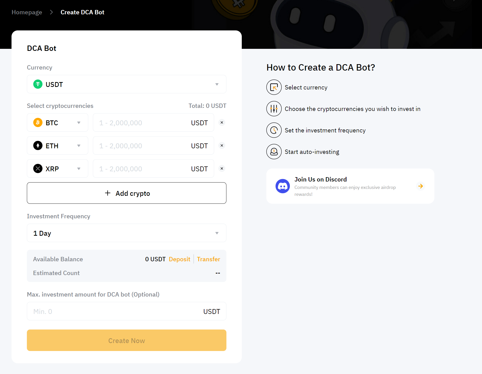The width and height of the screenshot is (482, 374).
Task: Click the investment frequency clock icon
Action: tap(274, 130)
